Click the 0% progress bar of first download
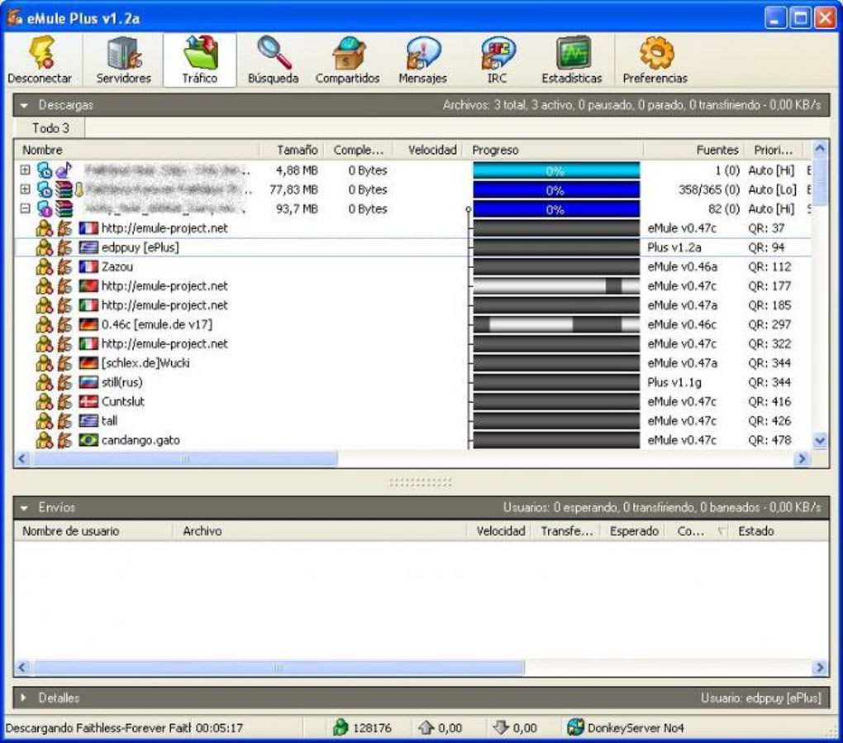The height and width of the screenshot is (743, 843). (x=555, y=171)
